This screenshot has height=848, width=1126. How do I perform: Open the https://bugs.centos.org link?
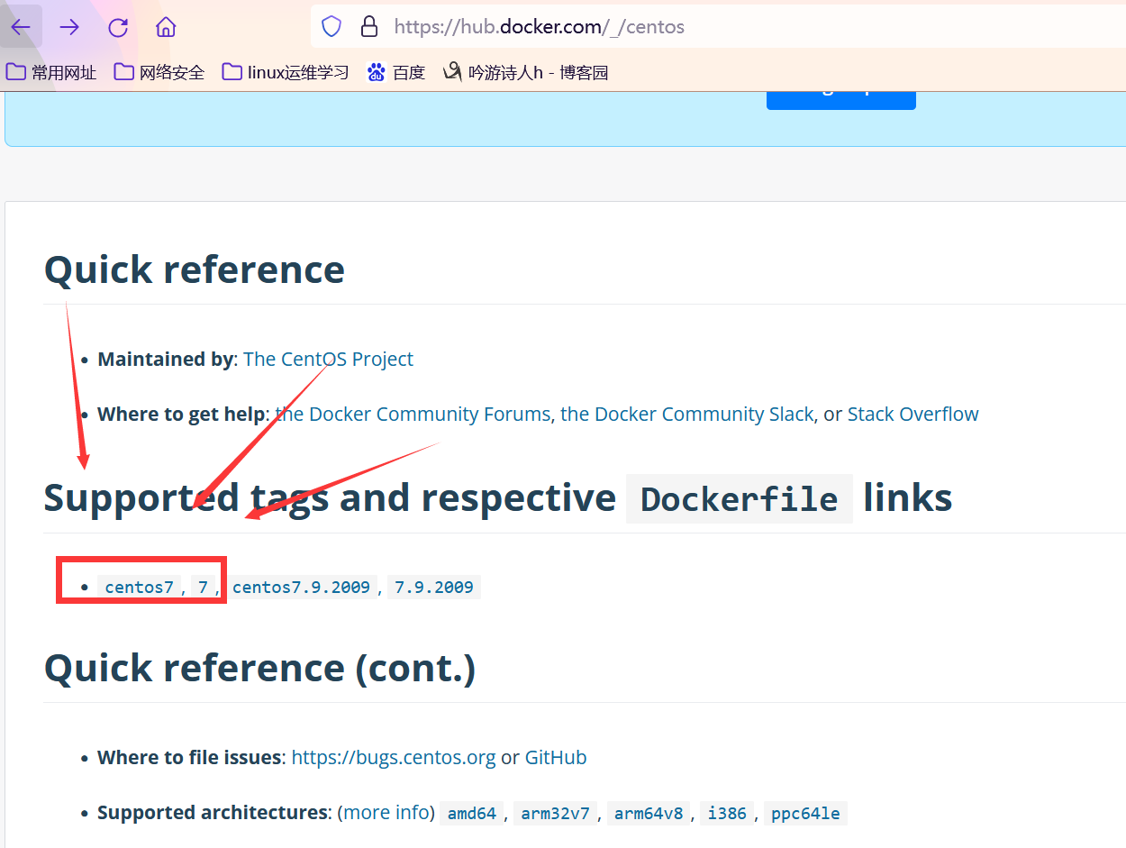[394, 757]
